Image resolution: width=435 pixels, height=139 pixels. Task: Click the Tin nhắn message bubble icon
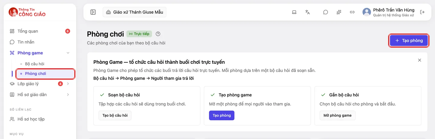(12, 42)
